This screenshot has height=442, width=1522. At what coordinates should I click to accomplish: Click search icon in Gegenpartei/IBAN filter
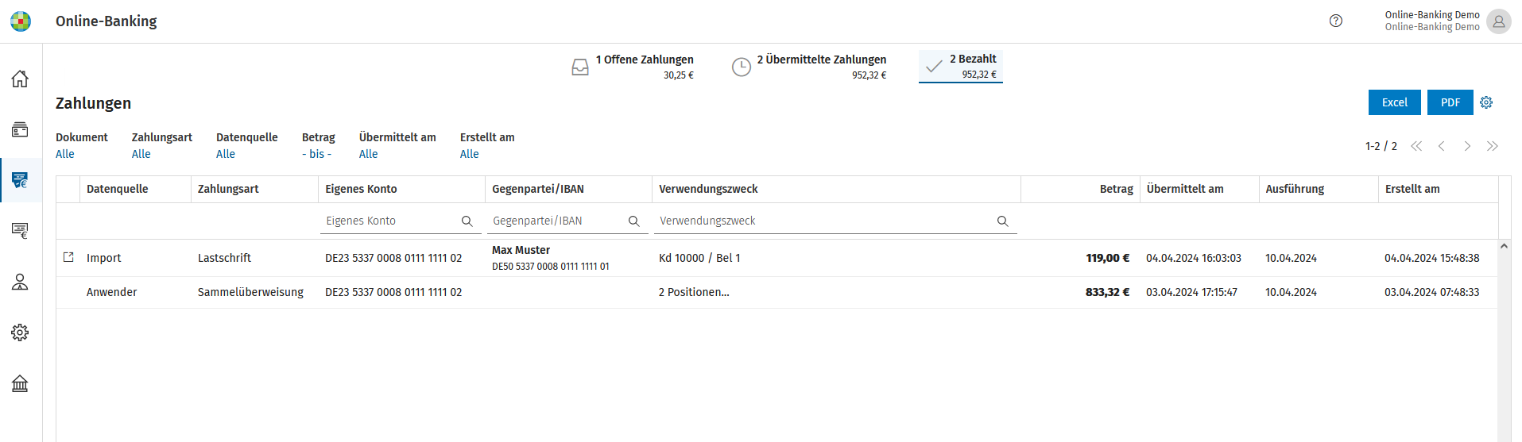pos(634,221)
